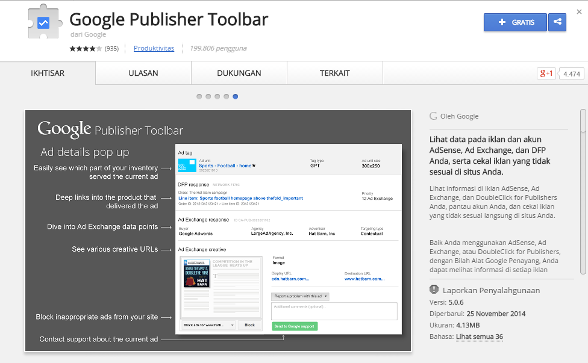Click the 199.806 pengguna user count

click(x=218, y=48)
